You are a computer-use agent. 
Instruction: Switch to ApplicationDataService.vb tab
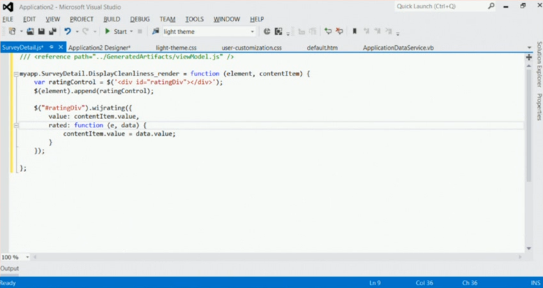398,48
